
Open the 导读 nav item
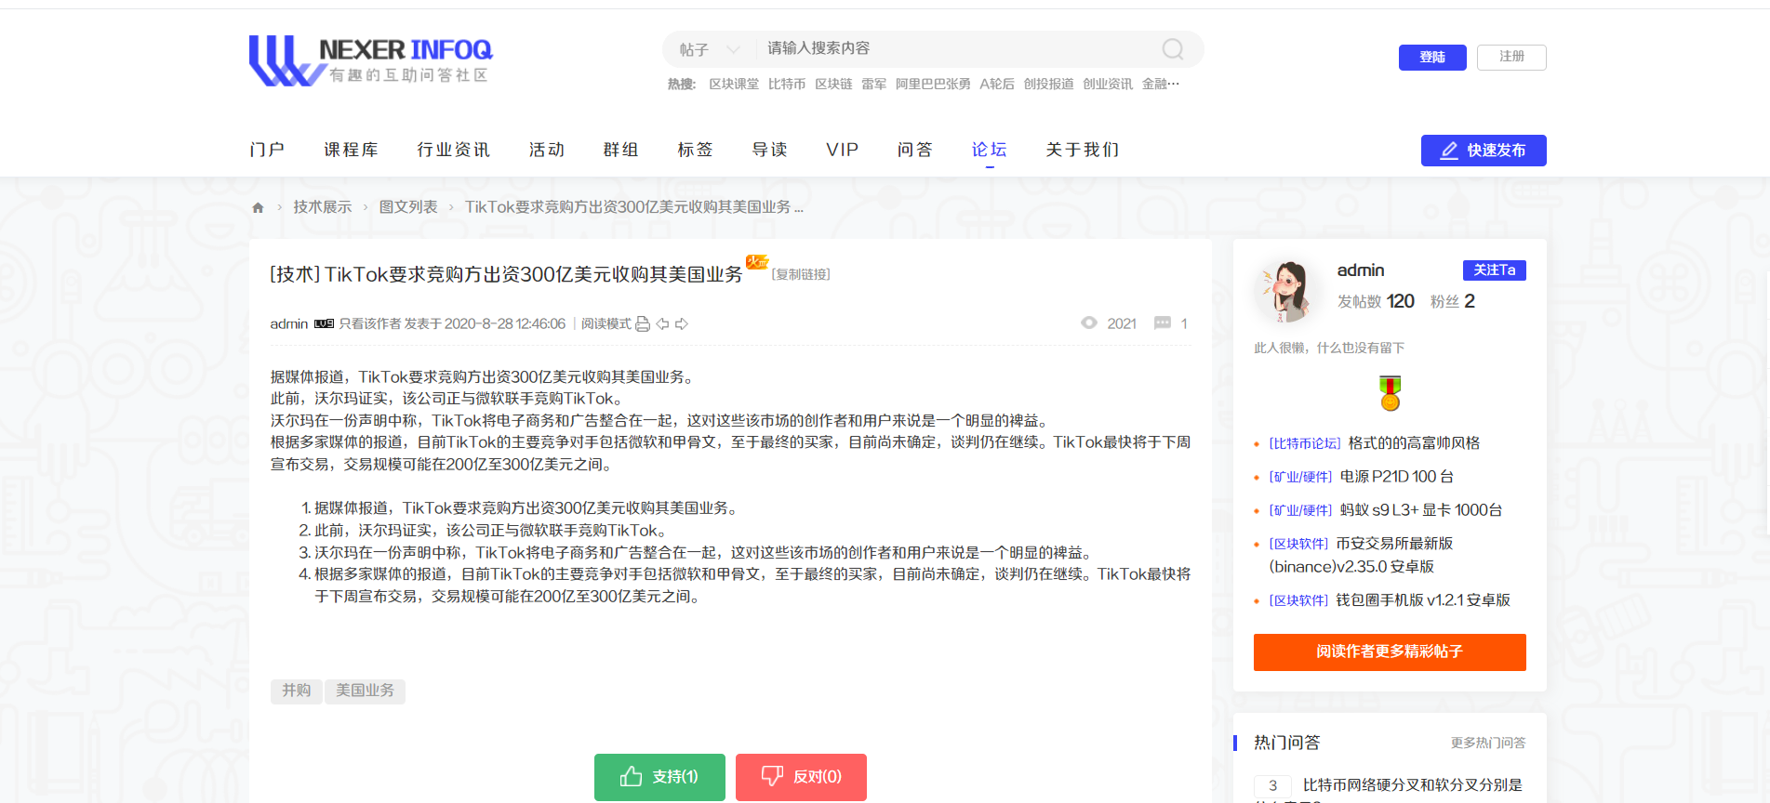pos(769,150)
